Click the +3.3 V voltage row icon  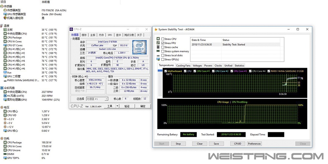5,119
